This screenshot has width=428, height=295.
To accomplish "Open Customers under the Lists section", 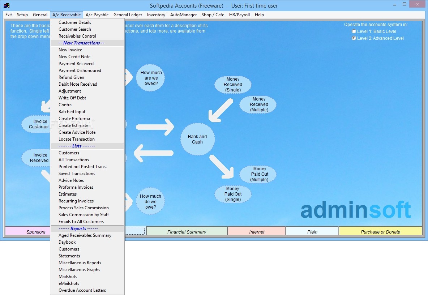I will coord(87,153).
